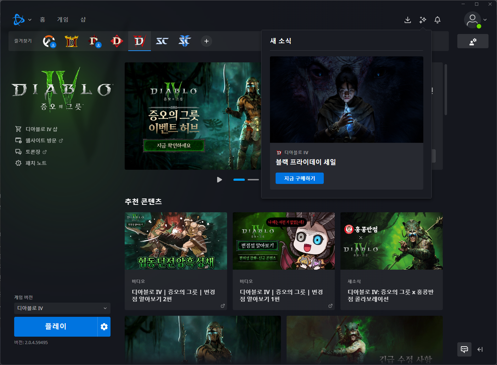
Task: Click the content area scrollbar
Action: (x=446, y=90)
